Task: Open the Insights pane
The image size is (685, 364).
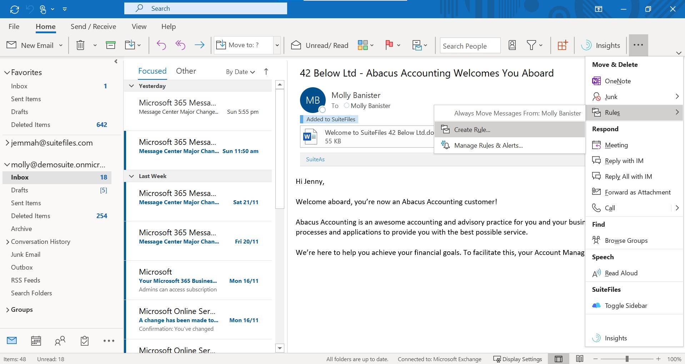Action: point(601,45)
